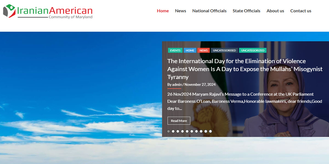The width and height of the screenshot is (329, 164).
Task: Open the EVENTS category tag
Action: (x=175, y=50)
